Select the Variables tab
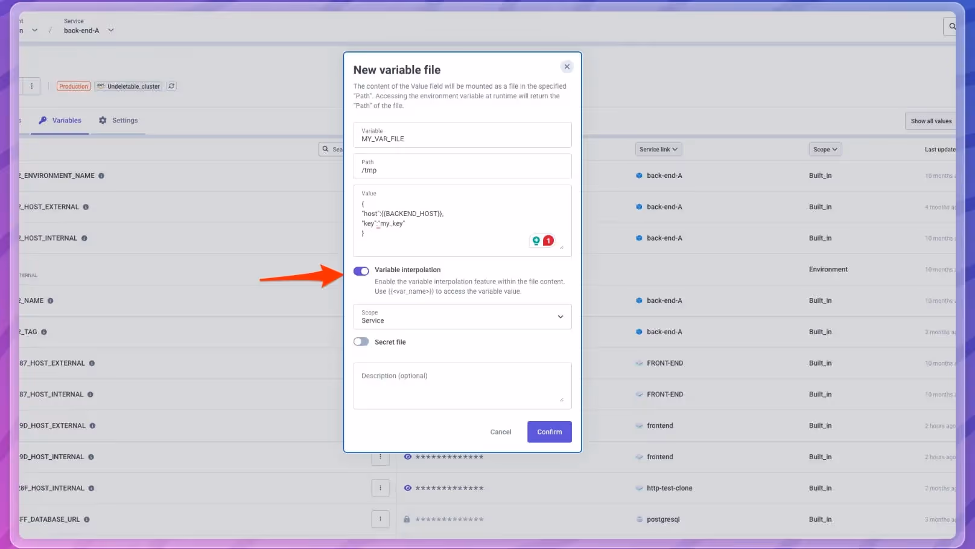The height and width of the screenshot is (549, 975). point(66,120)
